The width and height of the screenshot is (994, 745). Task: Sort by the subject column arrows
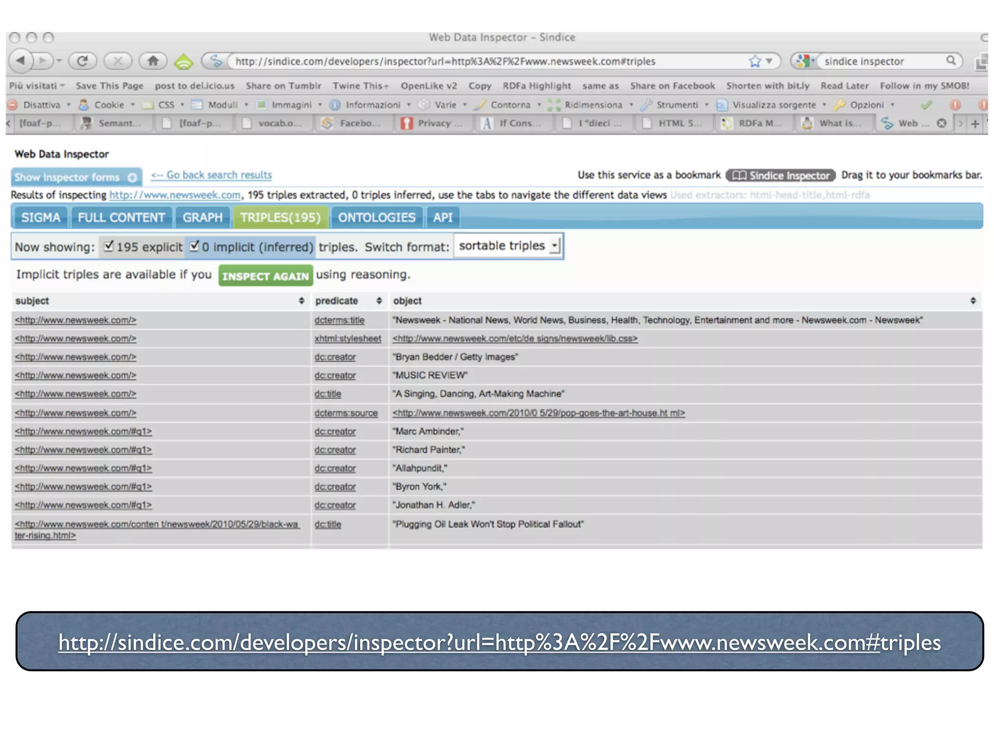click(x=301, y=301)
